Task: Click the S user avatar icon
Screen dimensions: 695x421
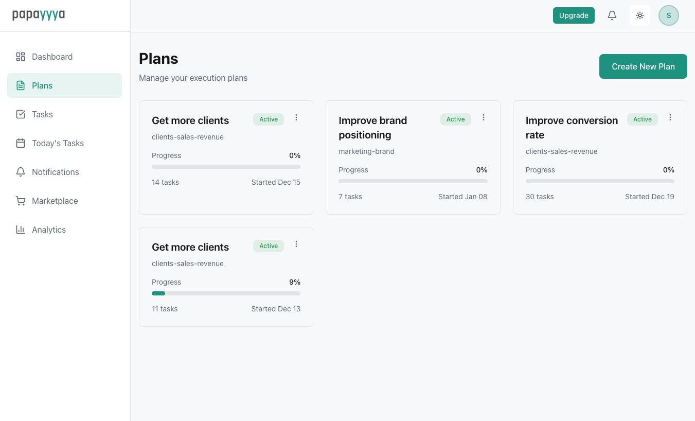Action: (x=668, y=15)
